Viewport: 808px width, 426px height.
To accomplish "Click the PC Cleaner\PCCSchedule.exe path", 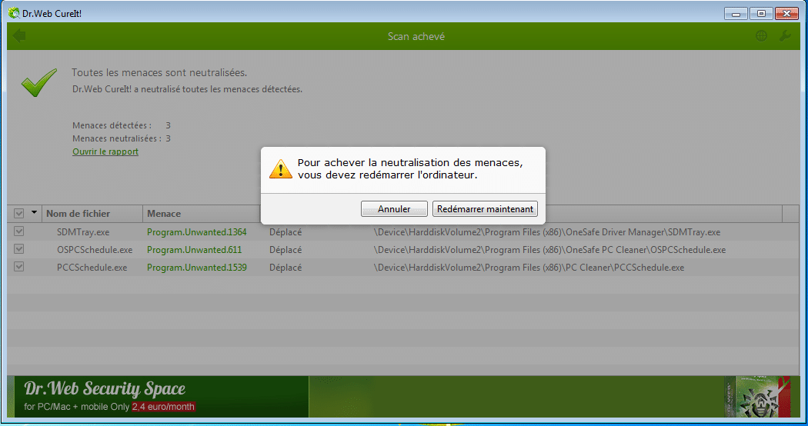I will [529, 268].
